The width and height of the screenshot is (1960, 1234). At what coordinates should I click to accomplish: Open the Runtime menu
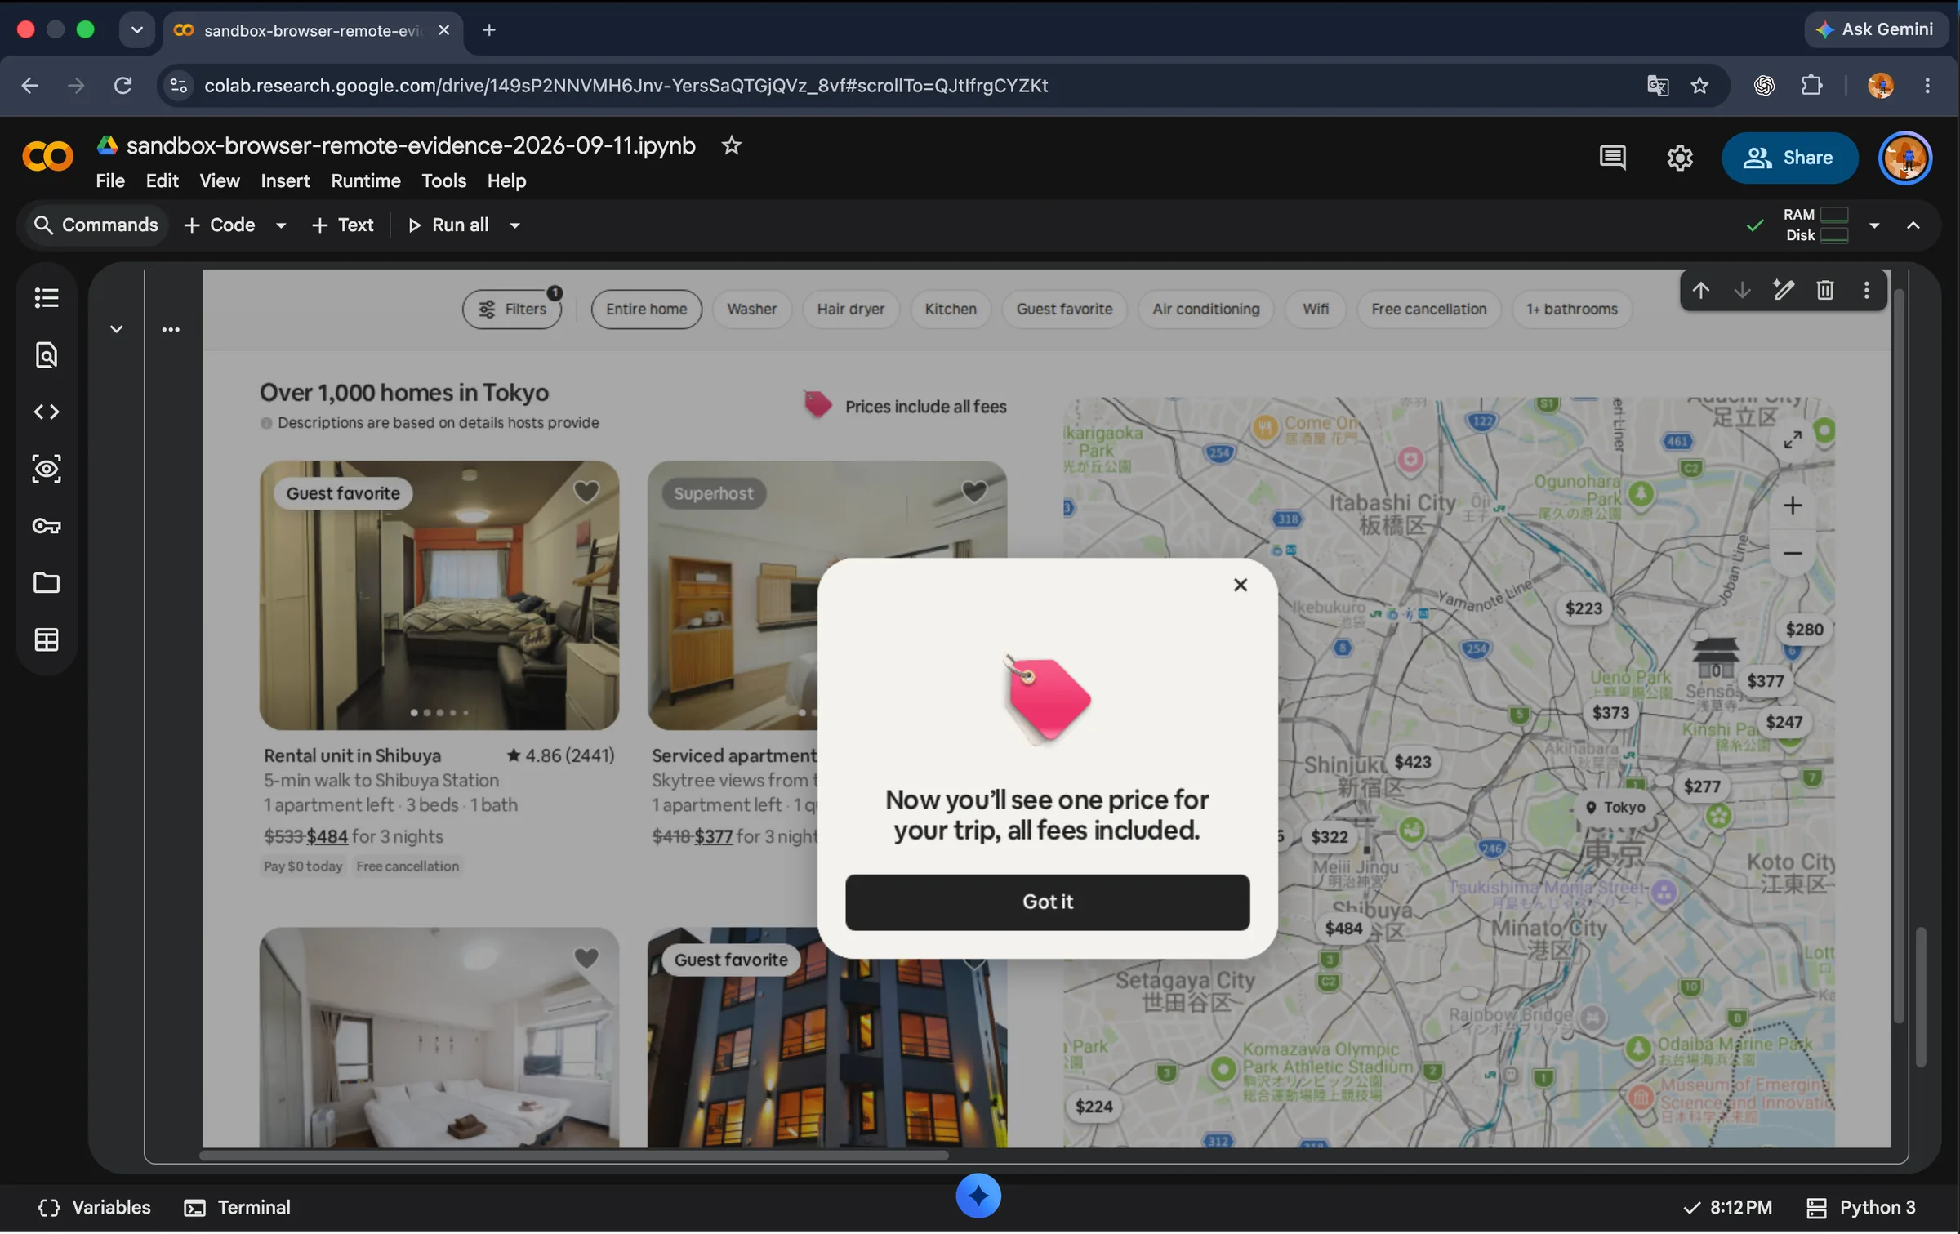pyautogui.click(x=365, y=181)
